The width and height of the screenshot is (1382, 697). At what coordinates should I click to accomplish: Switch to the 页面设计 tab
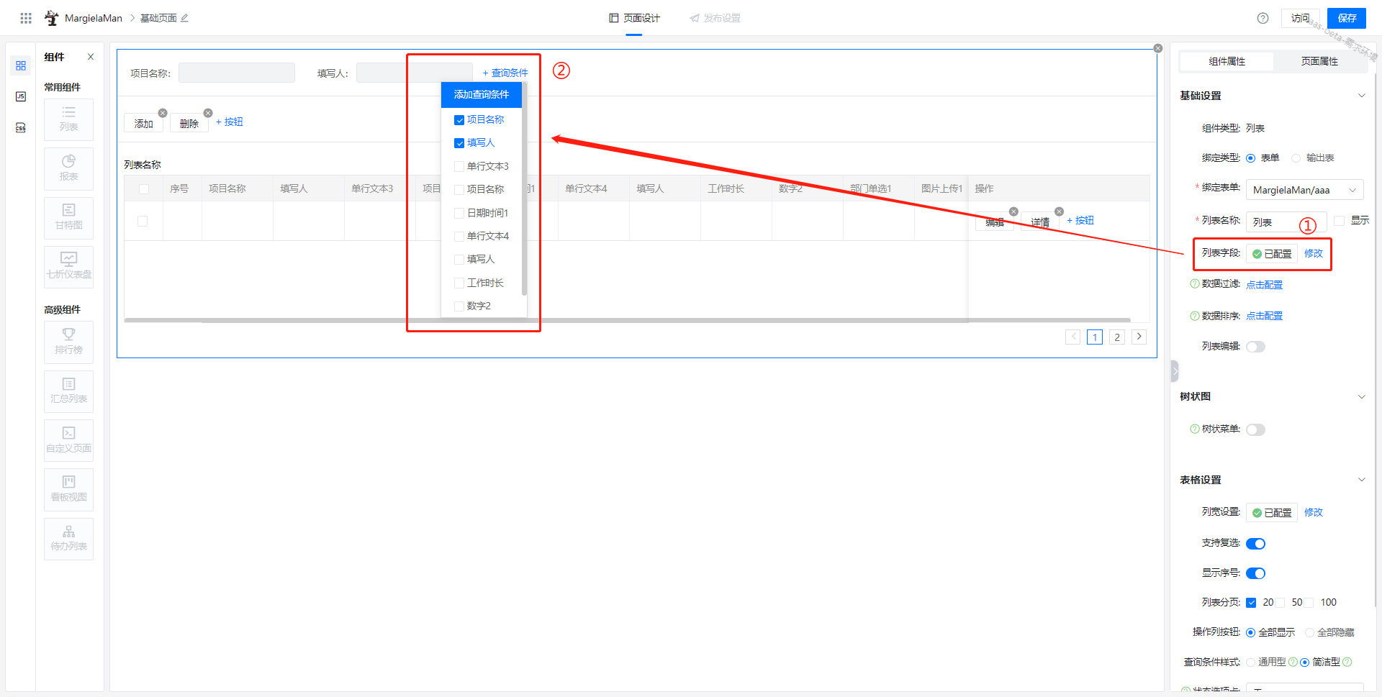pyautogui.click(x=634, y=18)
